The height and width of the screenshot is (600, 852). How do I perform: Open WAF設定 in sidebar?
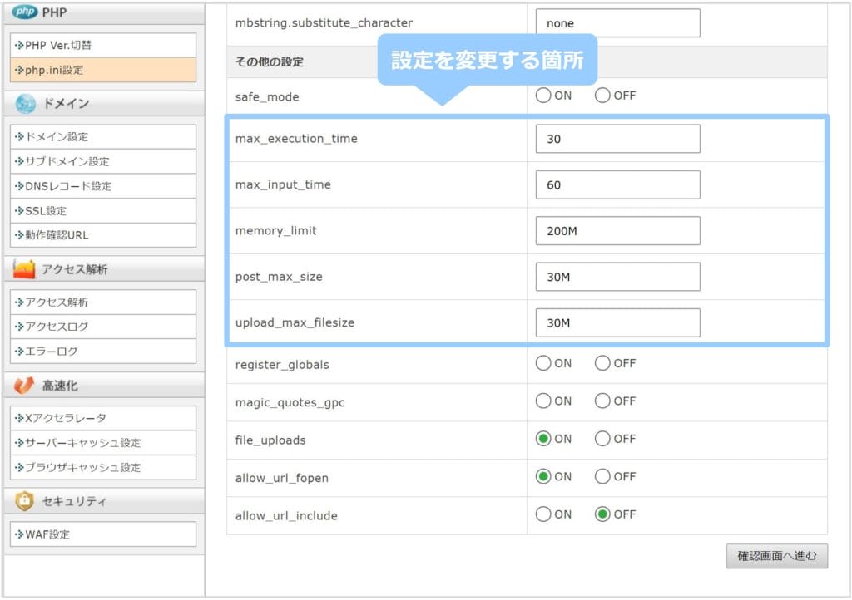pos(102,534)
